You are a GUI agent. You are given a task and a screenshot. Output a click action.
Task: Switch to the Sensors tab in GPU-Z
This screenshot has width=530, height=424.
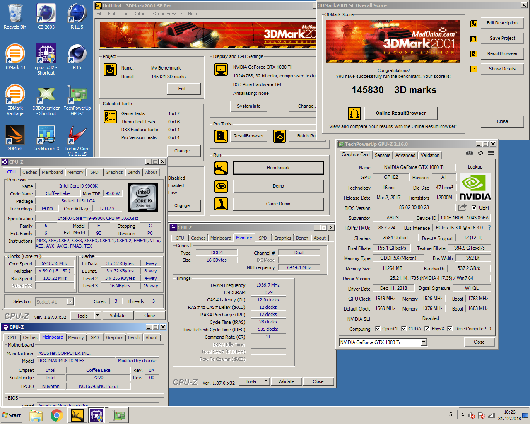click(x=382, y=155)
